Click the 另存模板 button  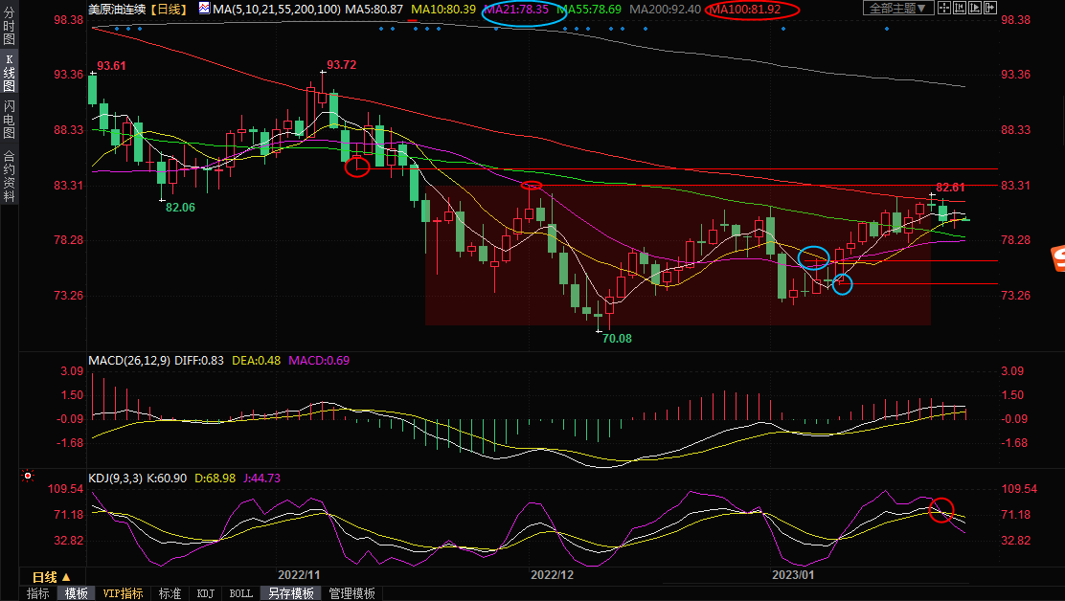coord(291,593)
